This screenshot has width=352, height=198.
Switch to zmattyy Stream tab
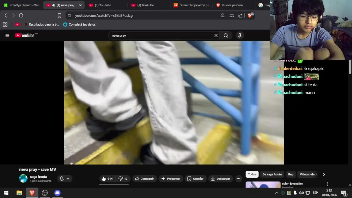[x=22, y=5]
